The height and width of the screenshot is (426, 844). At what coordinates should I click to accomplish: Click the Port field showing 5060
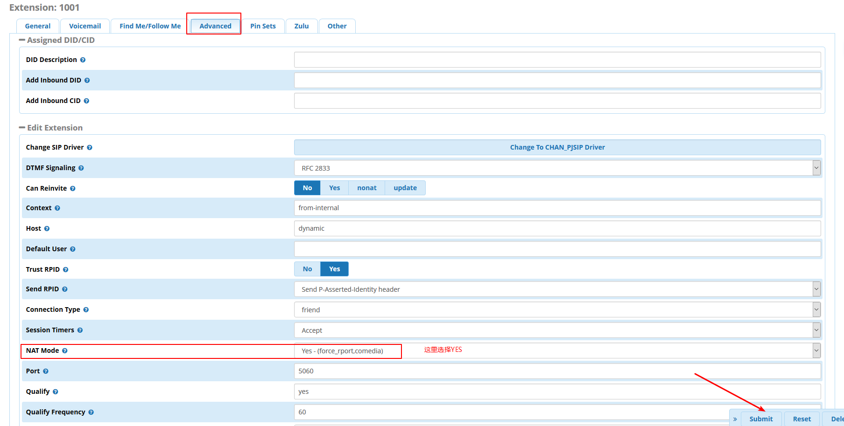point(557,371)
